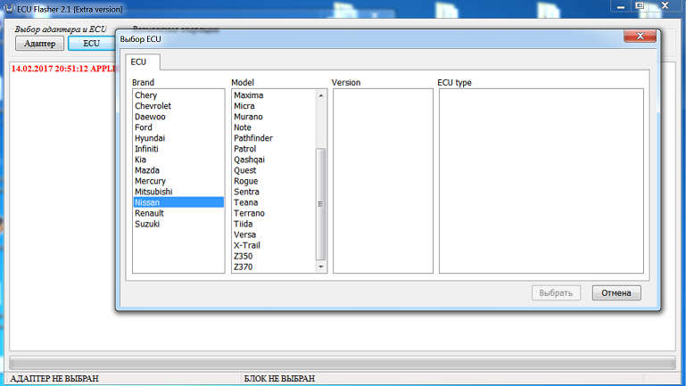Select Ford brand
Screen dimensions: 686x386
(178, 127)
